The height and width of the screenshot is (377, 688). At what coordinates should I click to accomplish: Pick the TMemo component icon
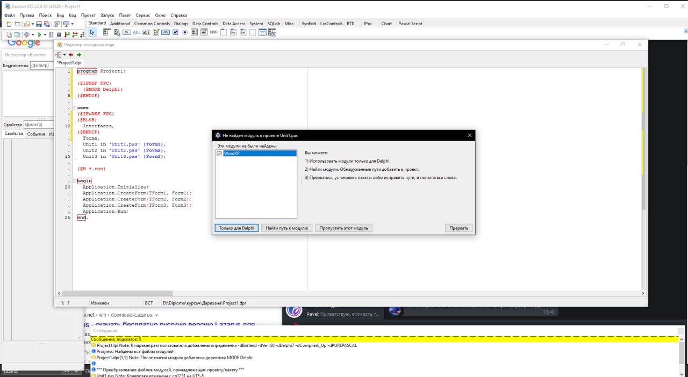(156, 32)
